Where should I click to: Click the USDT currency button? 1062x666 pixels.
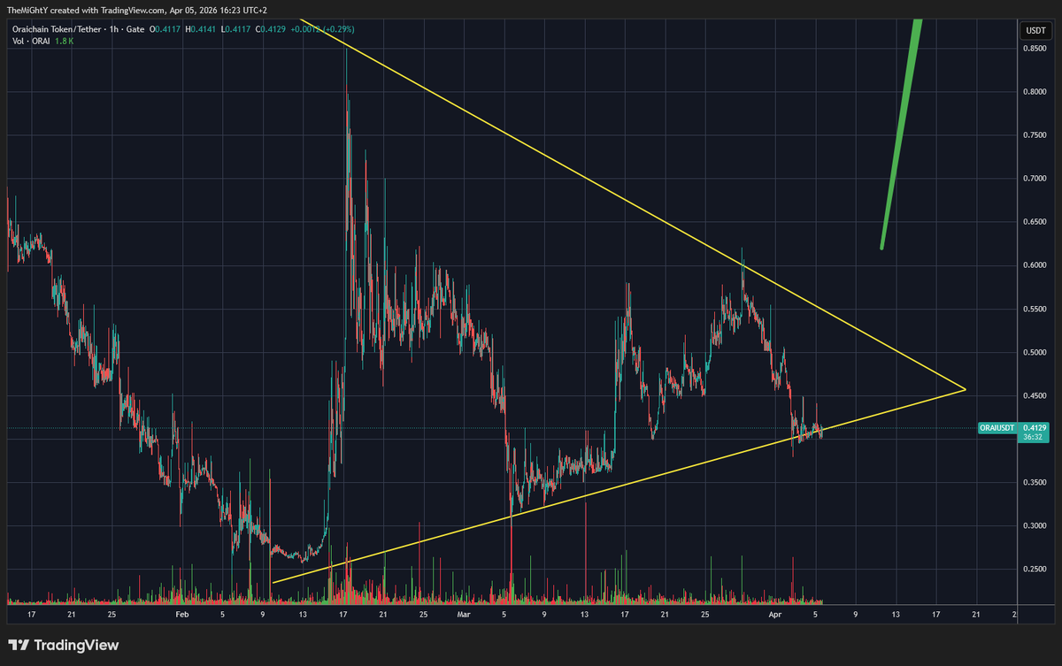(x=1034, y=30)
